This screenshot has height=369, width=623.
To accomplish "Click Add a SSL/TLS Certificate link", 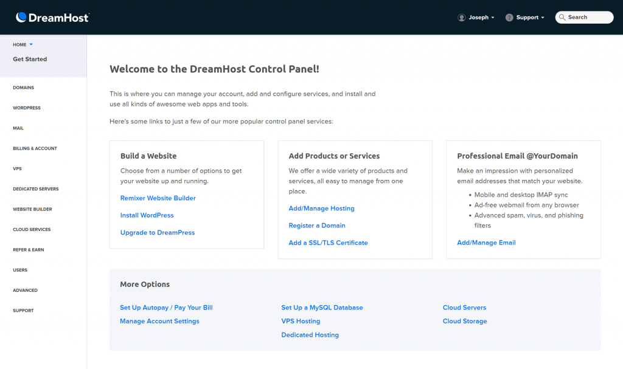I will [x=328, y=243].
